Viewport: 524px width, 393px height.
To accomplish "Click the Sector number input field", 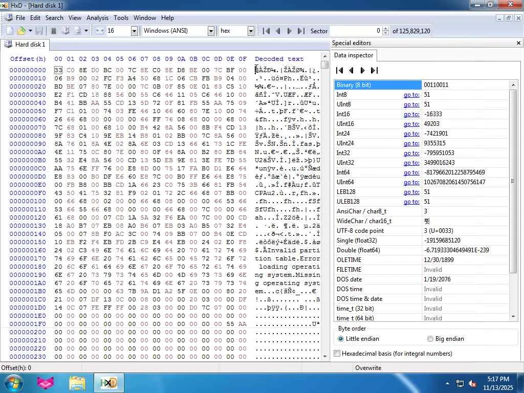I will (356, 31).
